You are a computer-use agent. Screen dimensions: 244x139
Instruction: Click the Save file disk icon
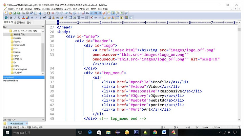tap(14, 13)
